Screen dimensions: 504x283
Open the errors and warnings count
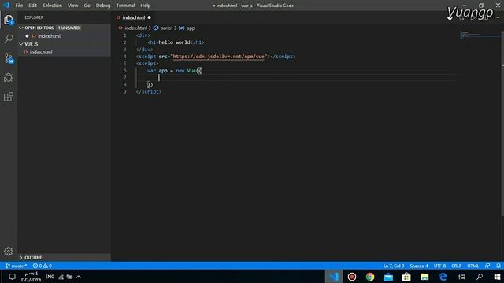coord(42,266)
